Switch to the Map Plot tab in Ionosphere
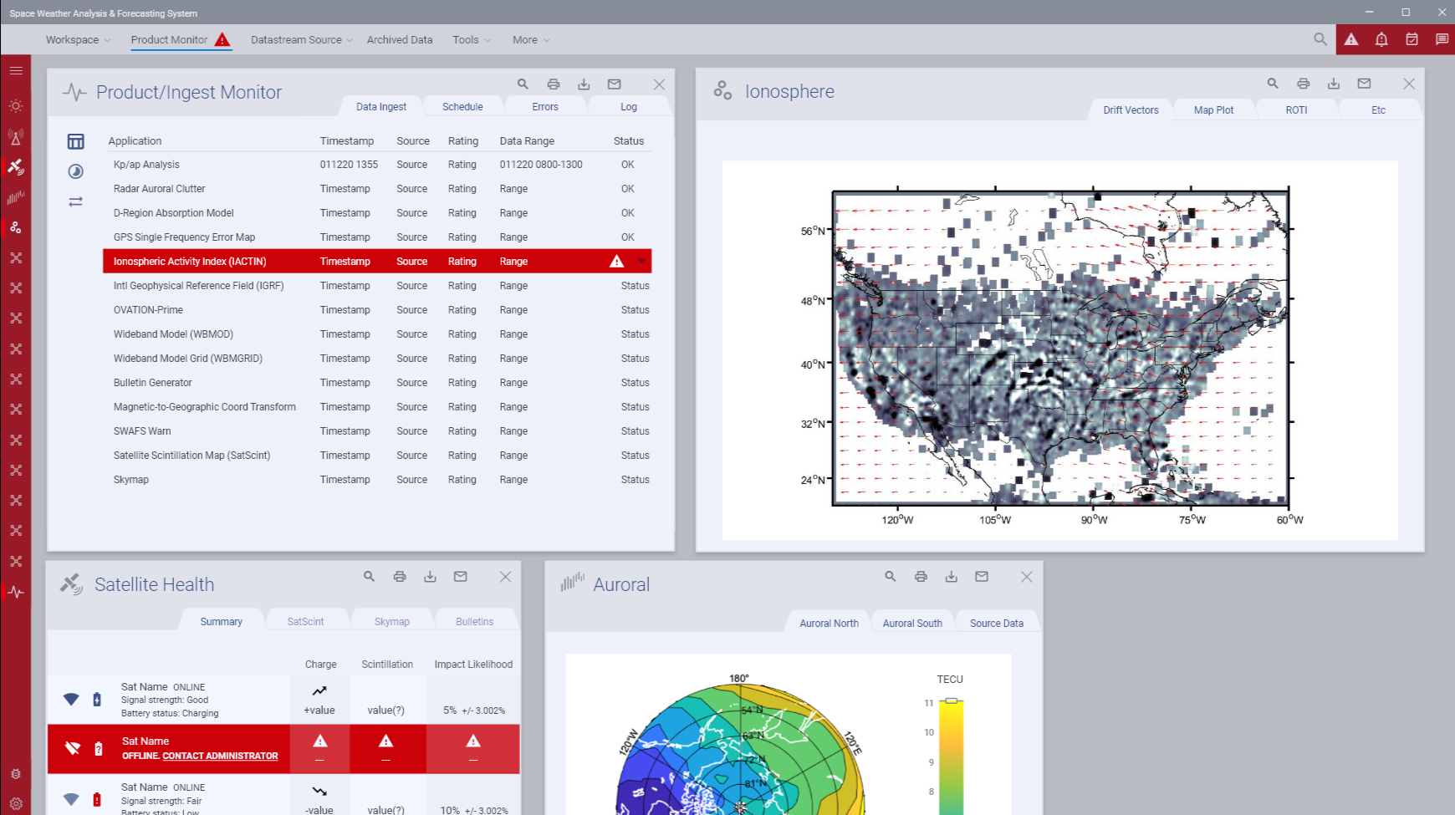The image size is (1455, 815). click(x=1213, y=110)
